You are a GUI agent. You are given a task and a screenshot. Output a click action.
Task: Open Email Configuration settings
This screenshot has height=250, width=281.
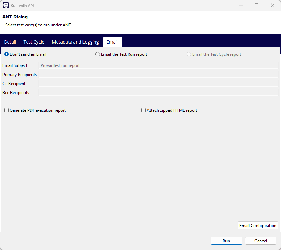tap(258, 226)
